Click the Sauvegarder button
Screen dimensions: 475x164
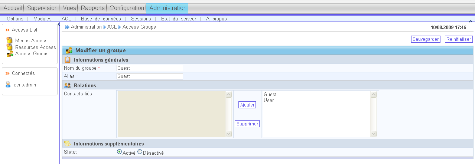pyautogui.click(x=426, y=39)
